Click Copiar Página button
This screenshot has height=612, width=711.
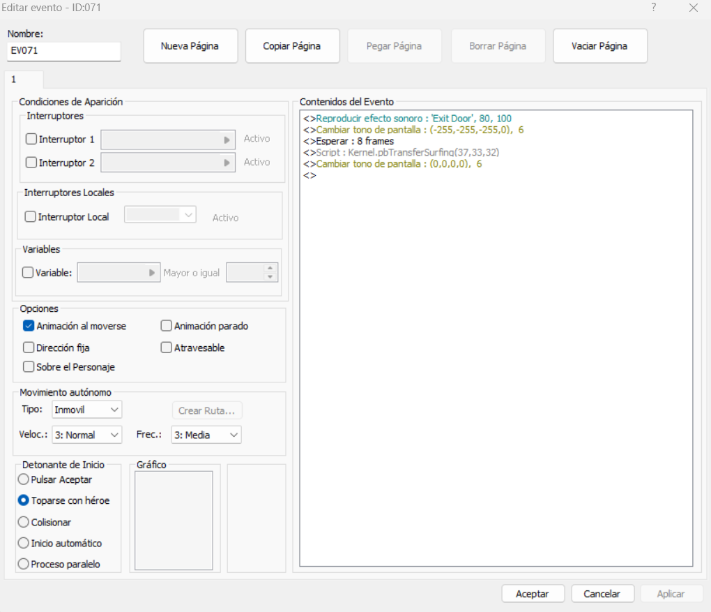coord(292,46)
